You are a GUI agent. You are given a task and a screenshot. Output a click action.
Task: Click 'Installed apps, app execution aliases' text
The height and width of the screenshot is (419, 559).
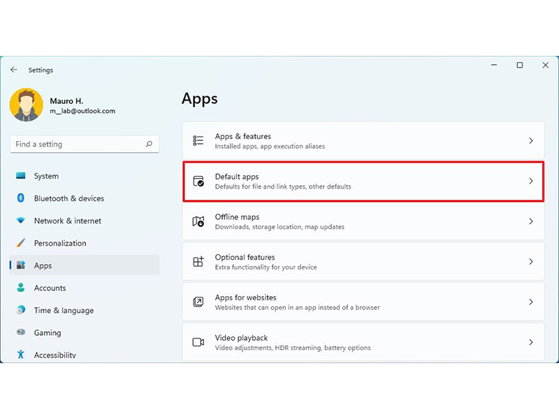(270, 147)
